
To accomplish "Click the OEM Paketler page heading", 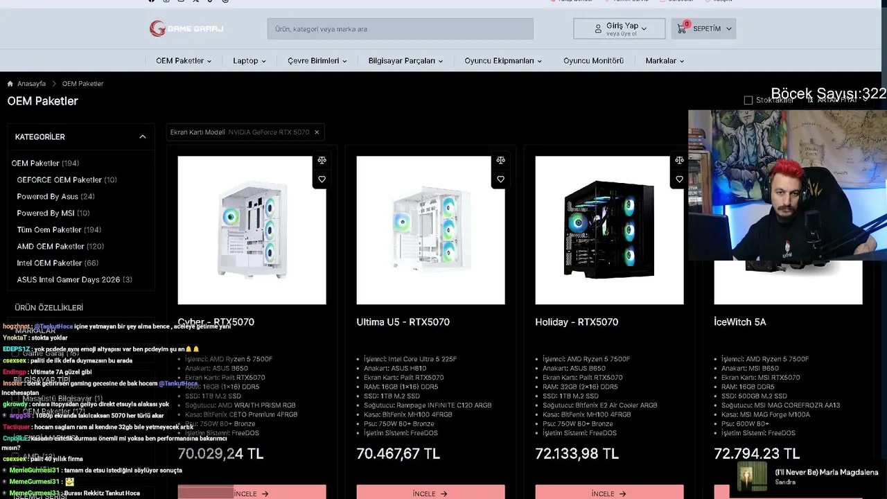I will 42,101.
